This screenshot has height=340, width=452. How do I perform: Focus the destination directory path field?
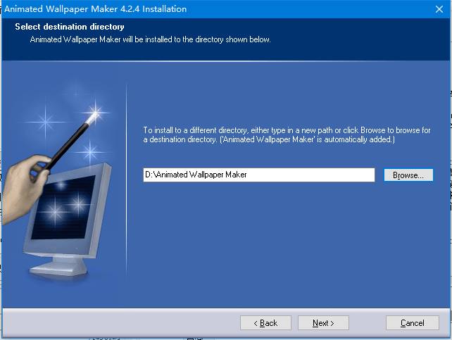pyautogui.click(x=259, y=175)
